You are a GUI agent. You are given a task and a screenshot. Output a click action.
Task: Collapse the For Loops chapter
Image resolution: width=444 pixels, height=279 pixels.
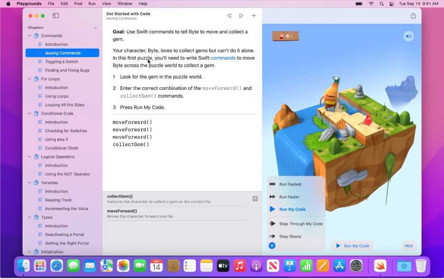click(x=29, y=79)
